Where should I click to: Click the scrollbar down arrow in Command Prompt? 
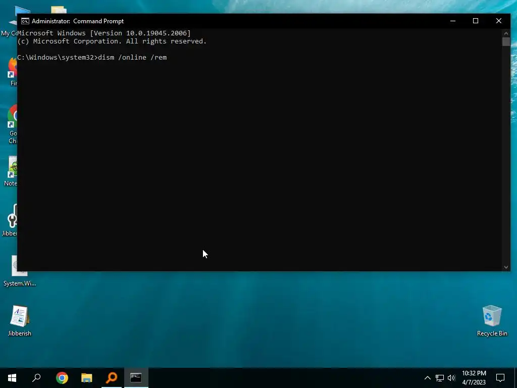coord(506,267)
